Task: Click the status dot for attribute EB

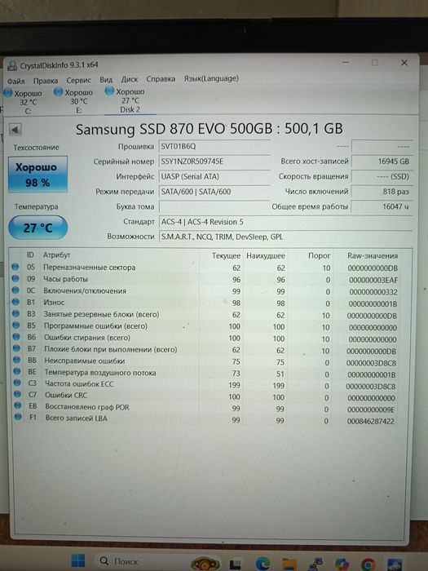Action: pyautogui.click(x=17, y=405)
